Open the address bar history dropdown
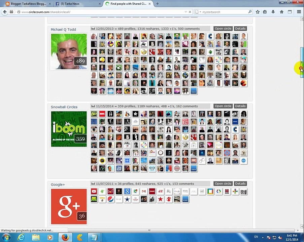 point(186,12)
